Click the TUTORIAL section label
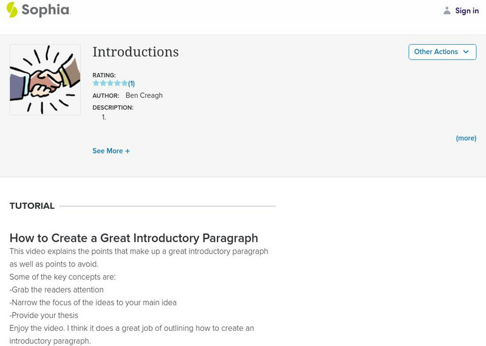Screen dimensions: 486x346 click(x=32, y=206)
